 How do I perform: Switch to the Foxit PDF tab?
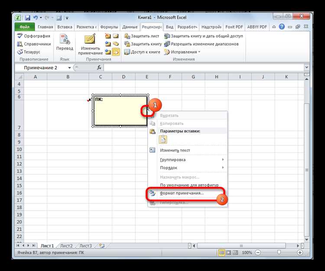point(234,27)
